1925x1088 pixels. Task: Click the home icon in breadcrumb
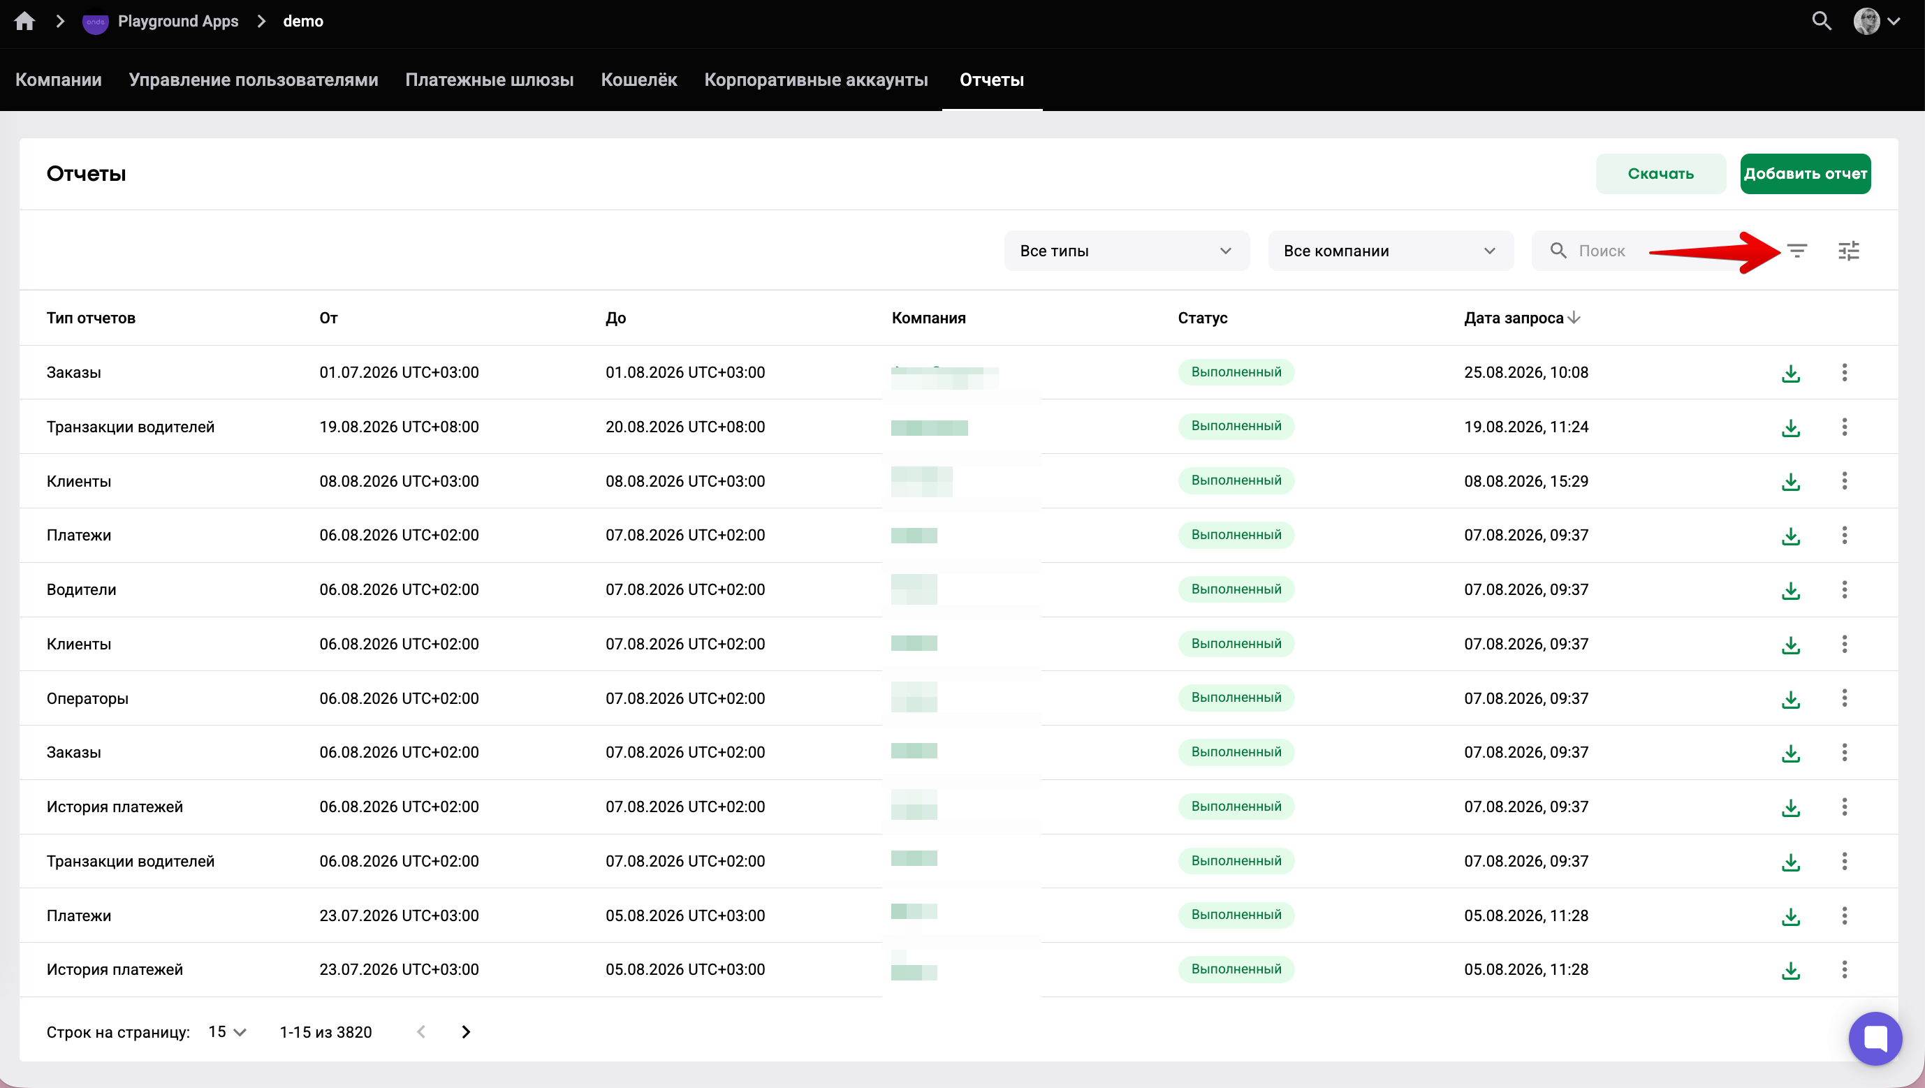(x=24, y=21)
